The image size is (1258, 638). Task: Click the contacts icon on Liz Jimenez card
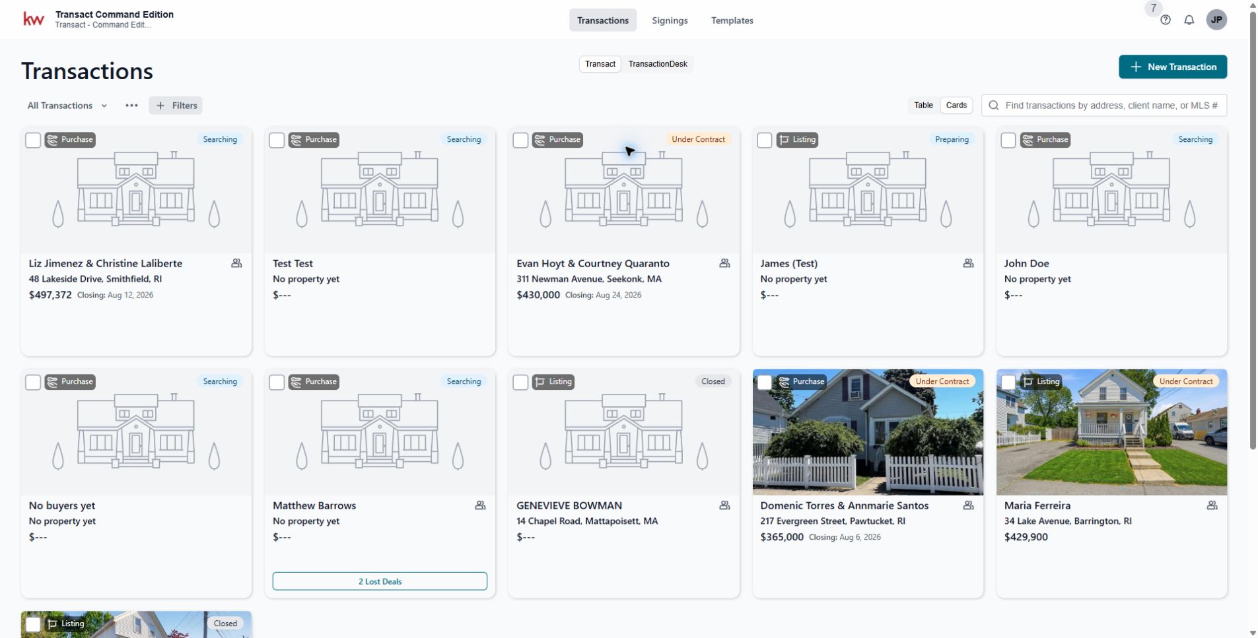[x=236, y=263]
